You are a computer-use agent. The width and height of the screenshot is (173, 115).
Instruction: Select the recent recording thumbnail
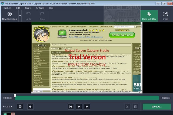click(x=7, y=114)
